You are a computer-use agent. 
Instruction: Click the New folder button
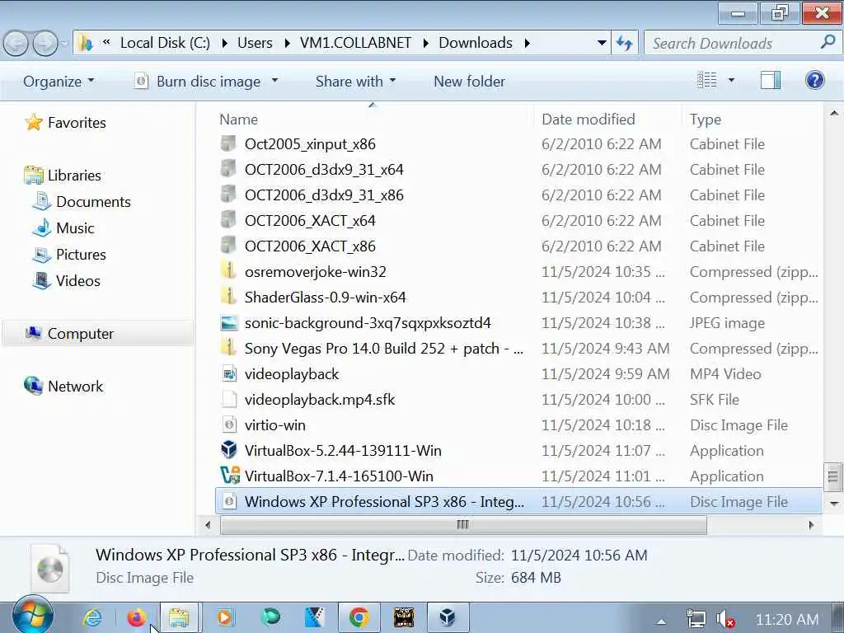[x=469, y=82]
